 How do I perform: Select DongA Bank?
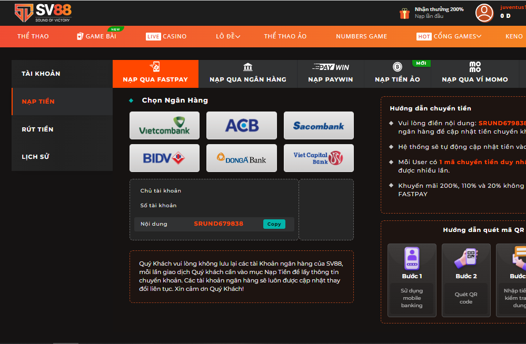242,158
